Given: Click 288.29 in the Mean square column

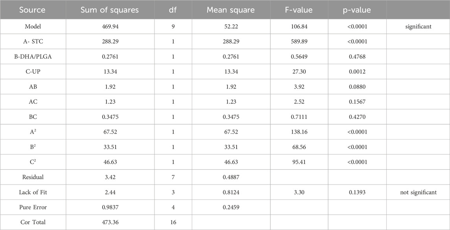Looking at the screenshot, I should tap(231, 42).
